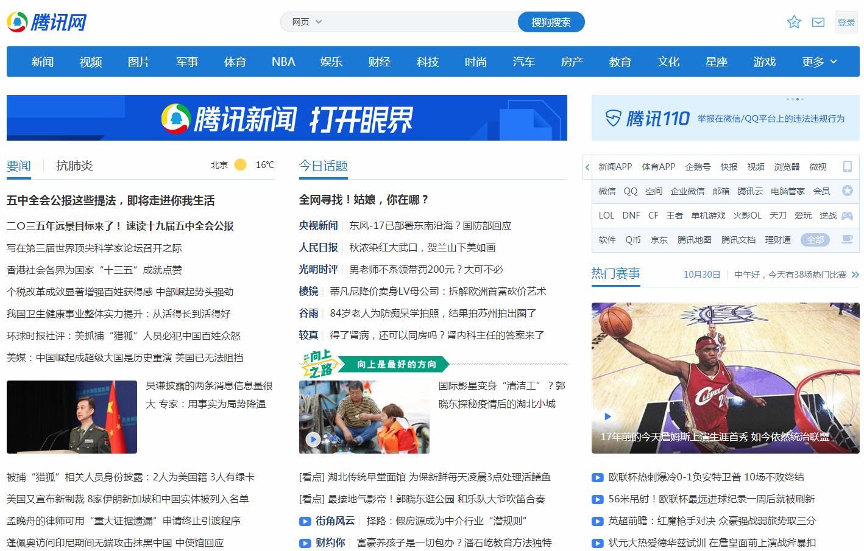864x551 pixels.
Task: Click the 腾讯文档 link
Action: coord(738,240)
